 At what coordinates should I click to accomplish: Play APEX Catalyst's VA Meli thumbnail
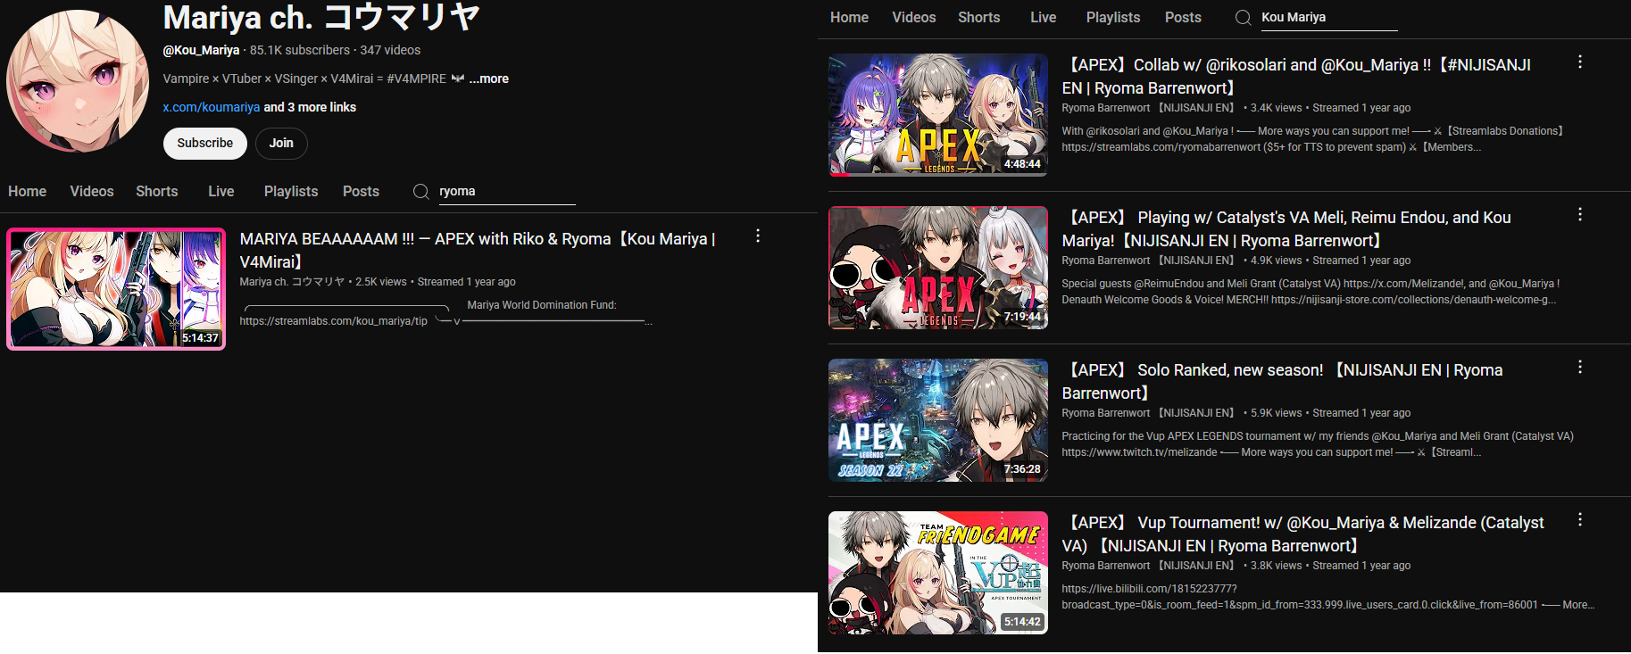point(938,268)
